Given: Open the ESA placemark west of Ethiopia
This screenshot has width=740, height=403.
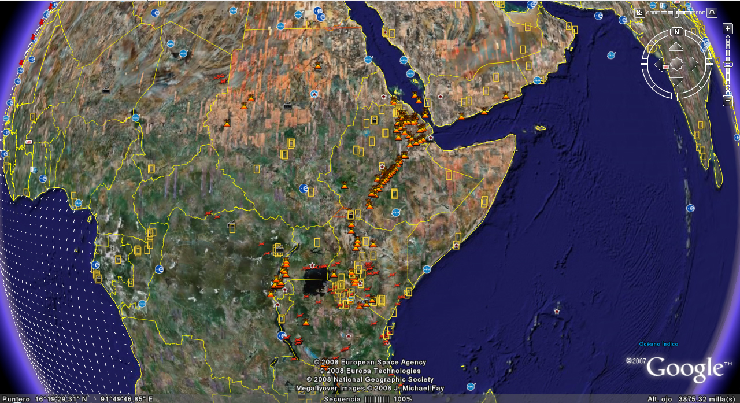Looking at the screenshot, I should coord(304,188).
